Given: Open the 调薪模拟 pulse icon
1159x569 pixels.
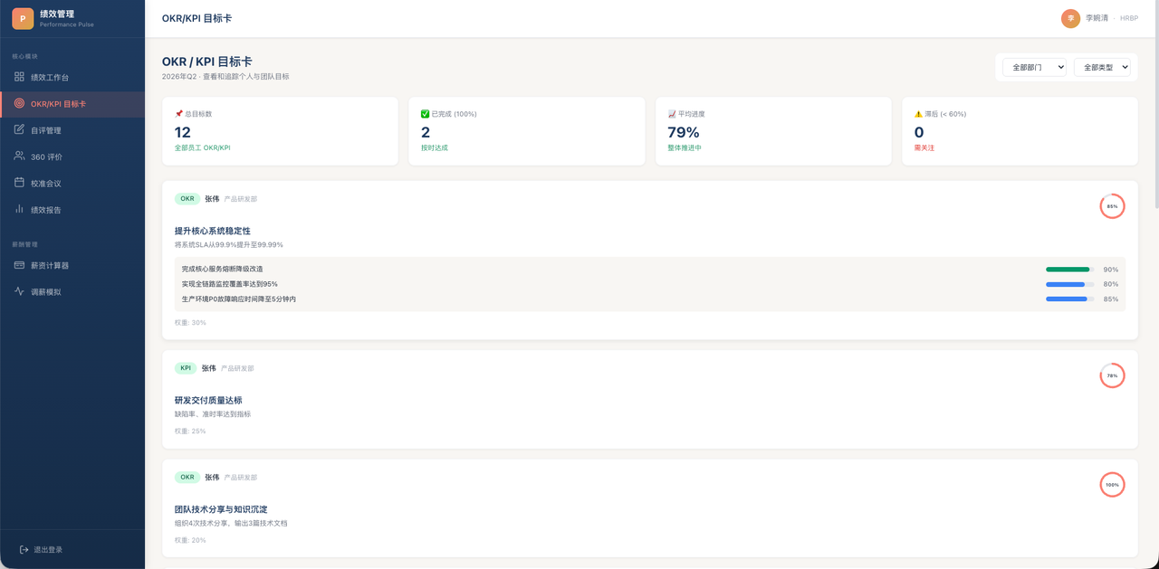Looking at the screenshot, I should [19, 291].
